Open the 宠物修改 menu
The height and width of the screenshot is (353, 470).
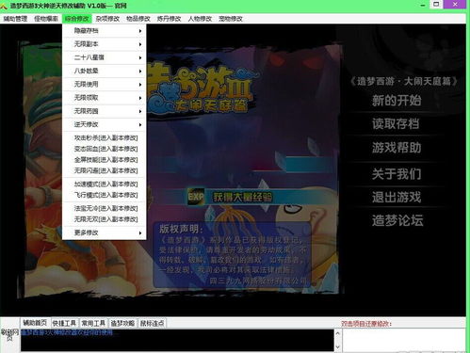231,19
